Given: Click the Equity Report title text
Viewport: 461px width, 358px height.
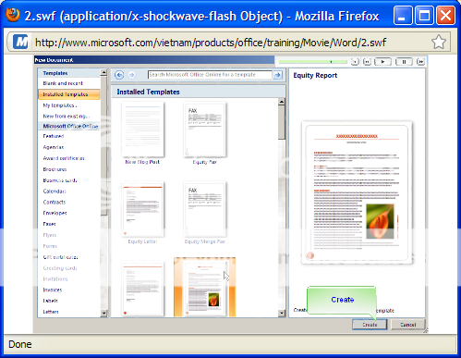Looking at the screenshot, I should click(x=315, y=76).
